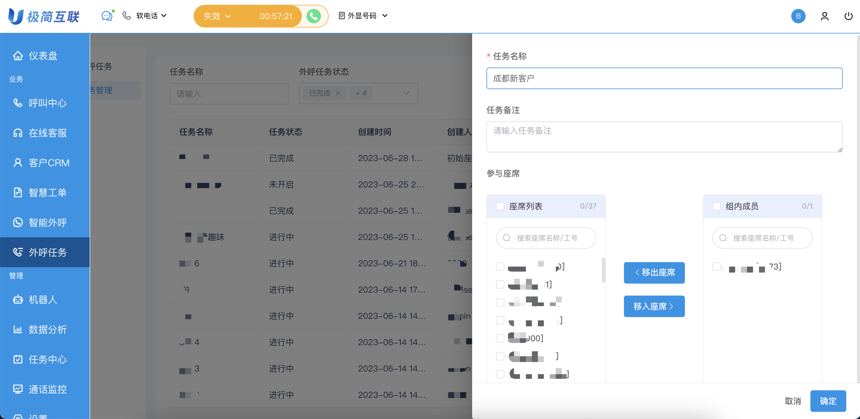Image resolution: width=860 pixels, height=419 pixels.
Task: Open 仪表盘 dashboard in sidebar
Action: 45,55
